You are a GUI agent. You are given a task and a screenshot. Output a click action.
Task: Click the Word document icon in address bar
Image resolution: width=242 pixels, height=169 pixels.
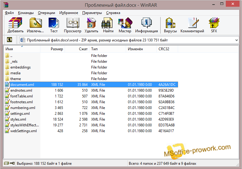tap(23, 40)
